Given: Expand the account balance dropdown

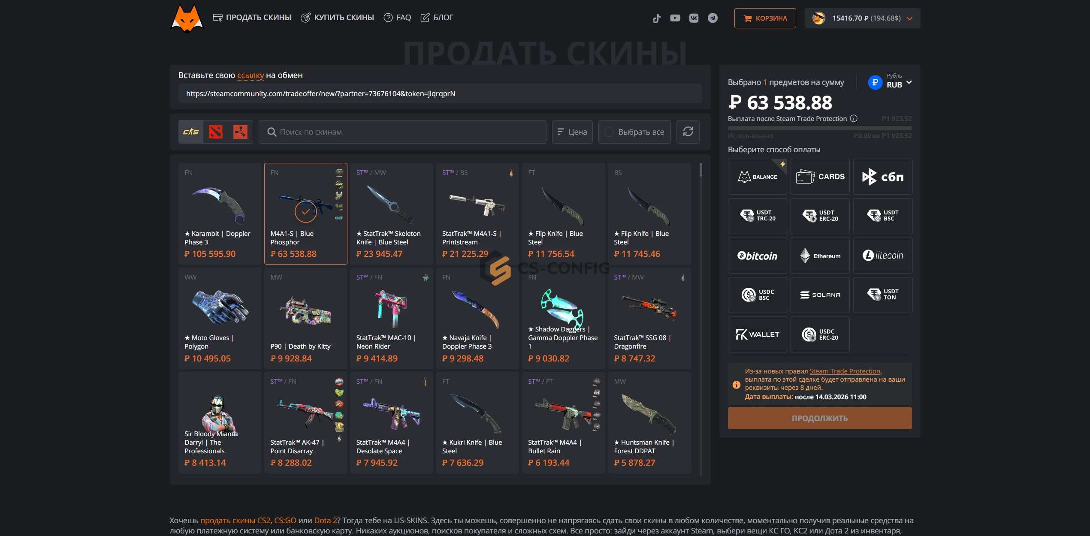Looking at the screenshot, I should [x=862, y=18].
